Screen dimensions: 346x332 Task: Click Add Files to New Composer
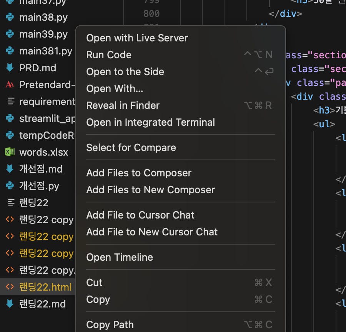(x=151, y=190)
